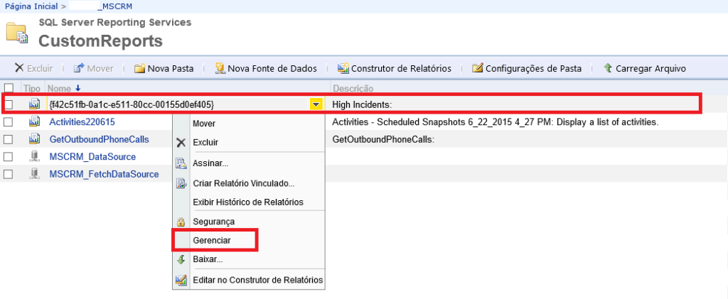Click the report icon beside Activities220615

click(34, 122)
